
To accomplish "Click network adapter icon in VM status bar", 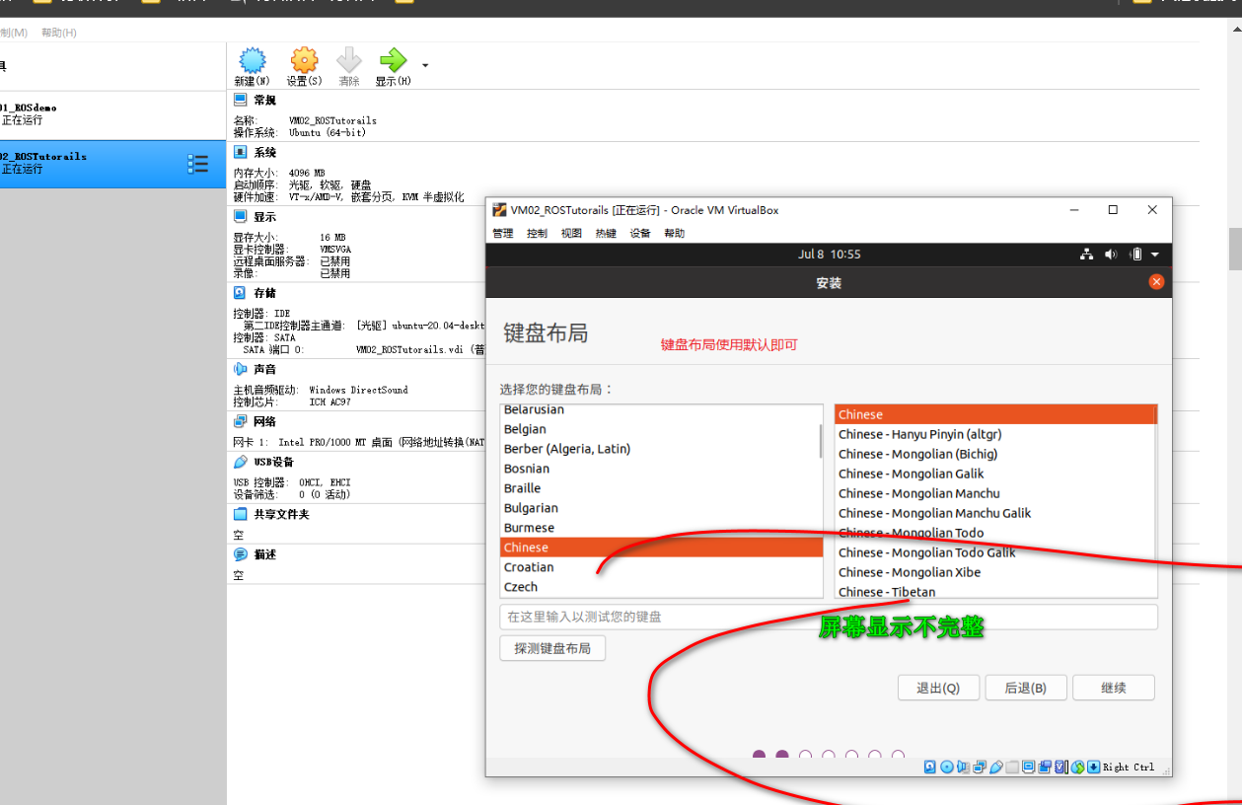I will click(980, 767).
